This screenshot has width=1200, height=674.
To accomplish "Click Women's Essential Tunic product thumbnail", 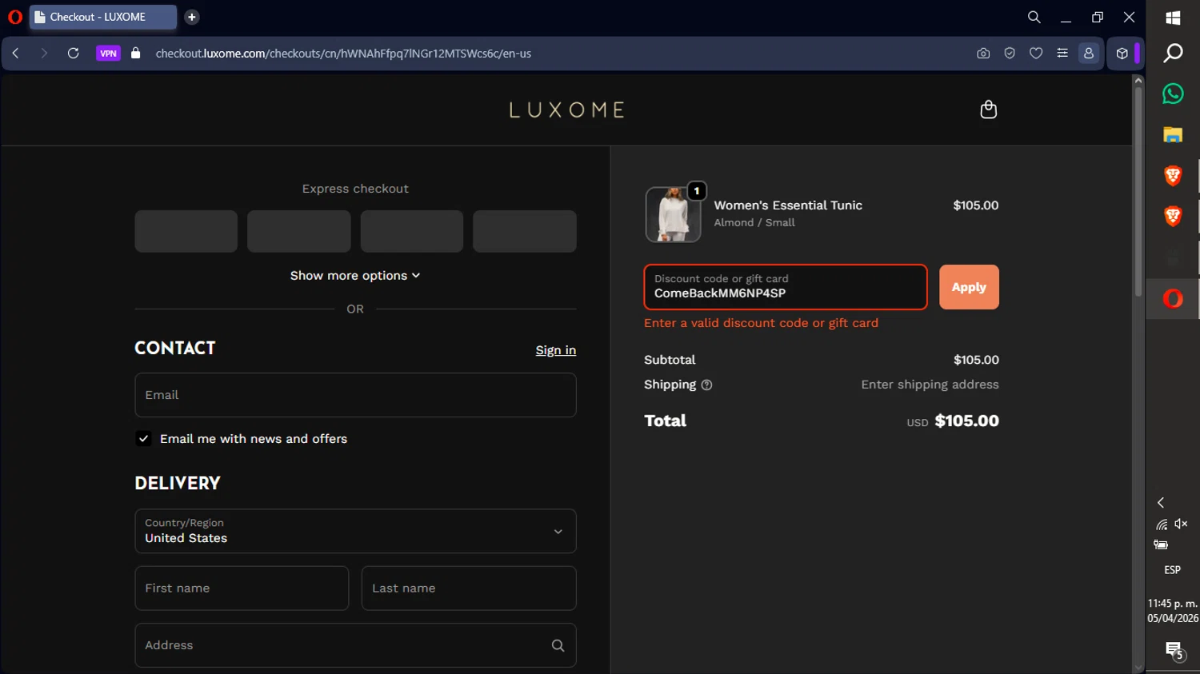I will (673, 214).
